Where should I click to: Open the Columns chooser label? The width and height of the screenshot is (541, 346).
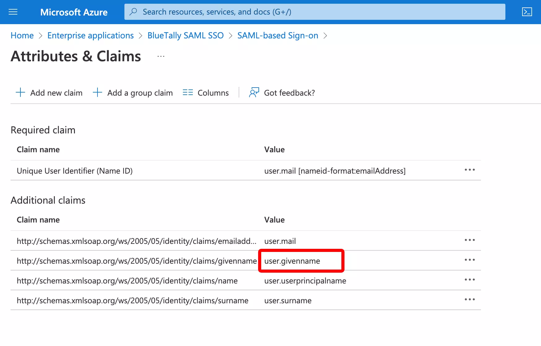click(213, 93)
